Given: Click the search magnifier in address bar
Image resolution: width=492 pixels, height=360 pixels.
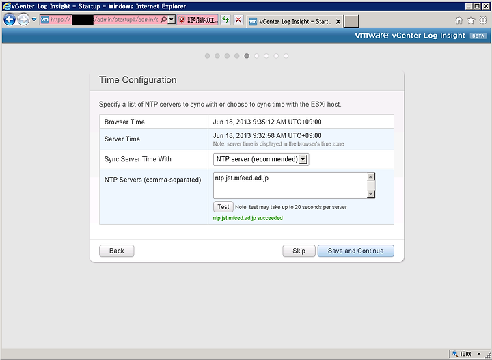Looking at the screenshot, I should [x=163, y=20].
